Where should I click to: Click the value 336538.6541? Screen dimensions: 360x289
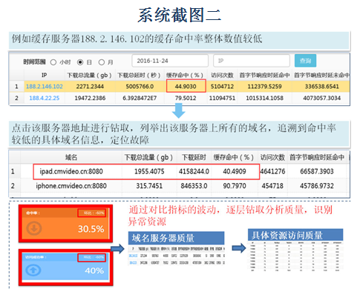(321, 87)
